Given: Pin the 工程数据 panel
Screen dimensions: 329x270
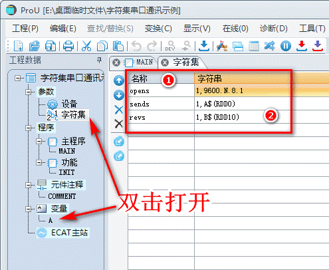Looking at the screenshot, I should coord(100,60).
